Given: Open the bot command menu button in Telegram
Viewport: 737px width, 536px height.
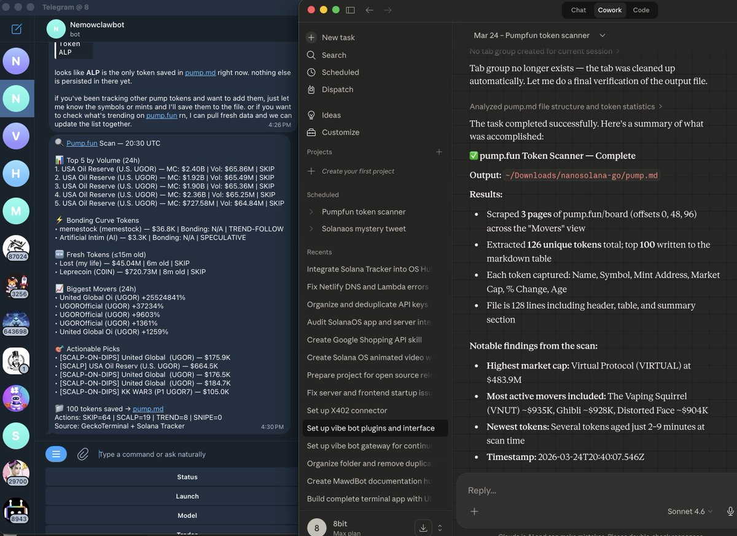Looking at the screenshot, I should click(56, 454).
